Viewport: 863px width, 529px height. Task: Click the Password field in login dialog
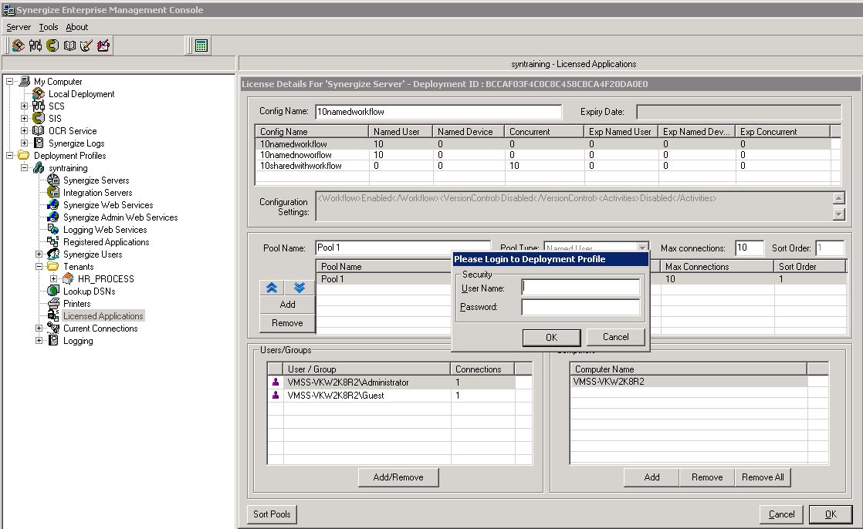580,307
